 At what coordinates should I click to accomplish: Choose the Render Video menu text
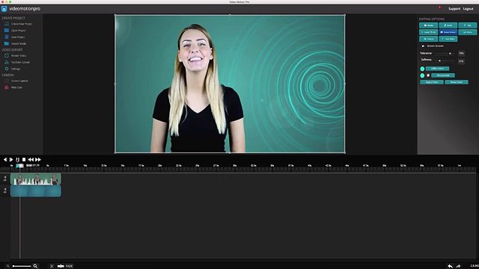[19, 55]
